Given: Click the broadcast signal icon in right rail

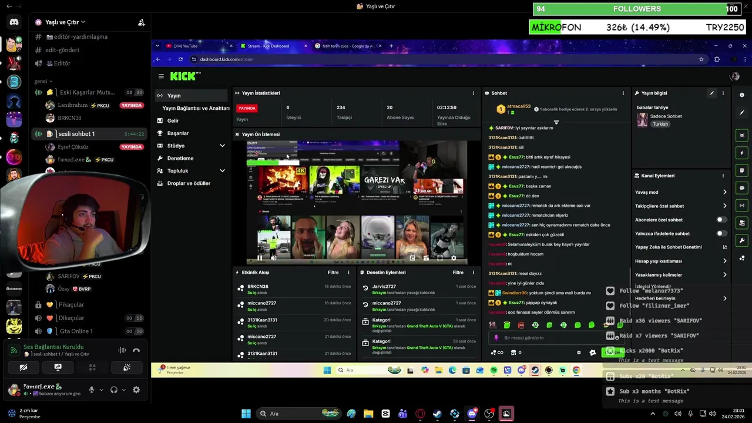Looking at the screenshot, I should coord(742,206).
